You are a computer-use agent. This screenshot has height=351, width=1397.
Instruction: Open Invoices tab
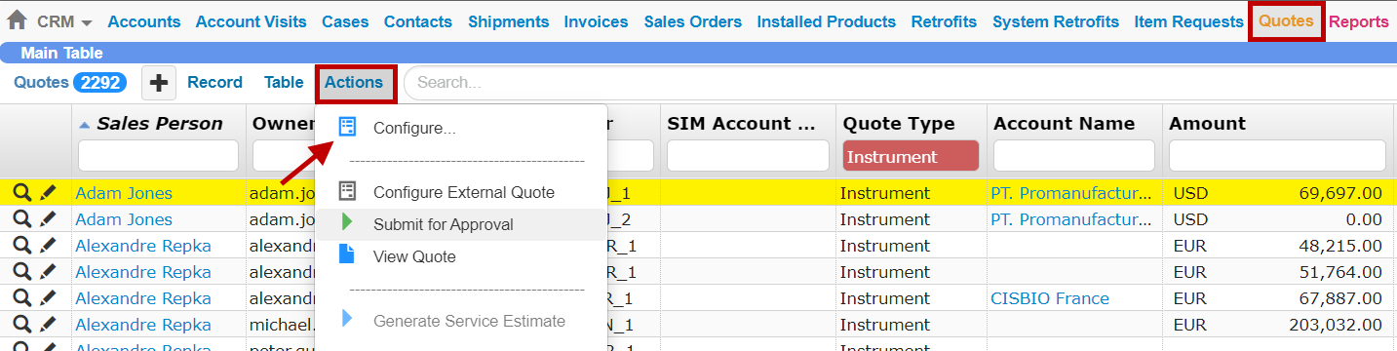click(x=596, y=21)
